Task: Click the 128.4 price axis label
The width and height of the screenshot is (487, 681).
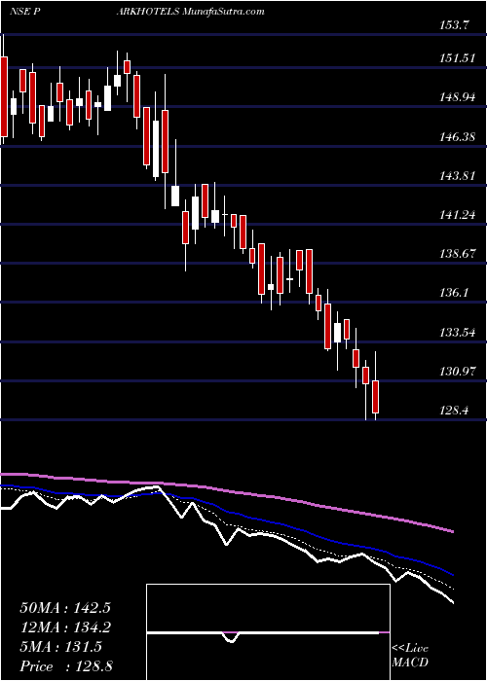Action: tap(453, 411)
